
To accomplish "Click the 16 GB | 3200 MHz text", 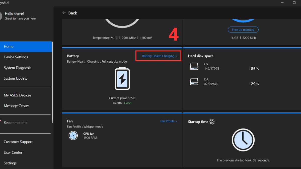I will pyautogui.click(x=243, y=38).
